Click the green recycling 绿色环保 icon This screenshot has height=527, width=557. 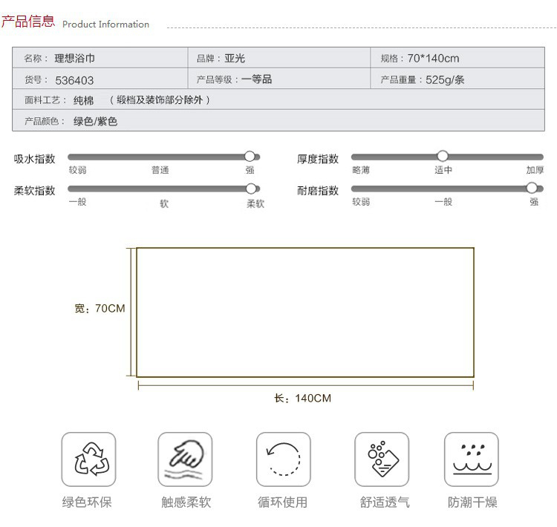pos(88,459)
